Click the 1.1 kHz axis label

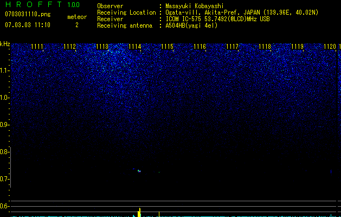click(x=4, y=71)
